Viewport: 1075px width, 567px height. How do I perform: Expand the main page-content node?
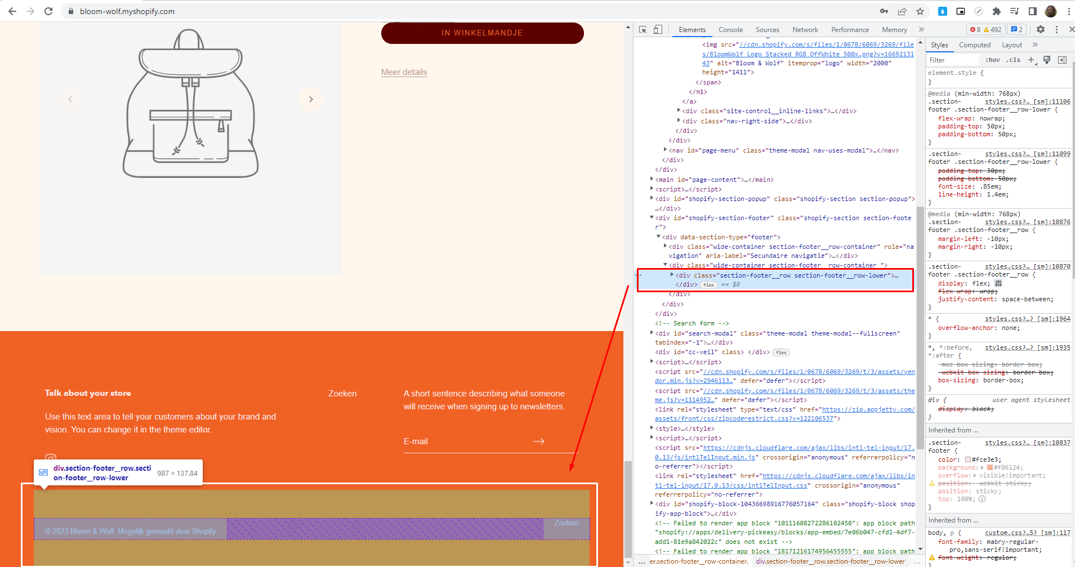coord(652,179)
